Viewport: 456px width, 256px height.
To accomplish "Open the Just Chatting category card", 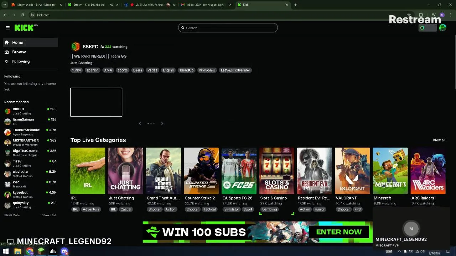I will [125, 171].
